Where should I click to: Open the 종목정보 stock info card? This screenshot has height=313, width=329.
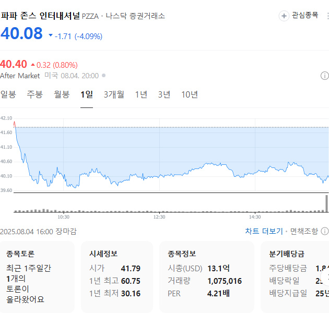[x=207, y=276]
